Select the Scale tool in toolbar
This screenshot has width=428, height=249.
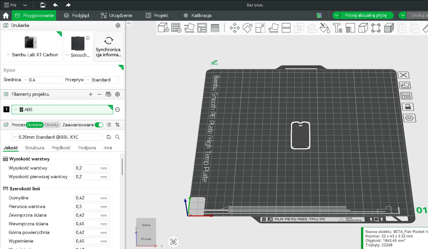click(x=260, y=28)
